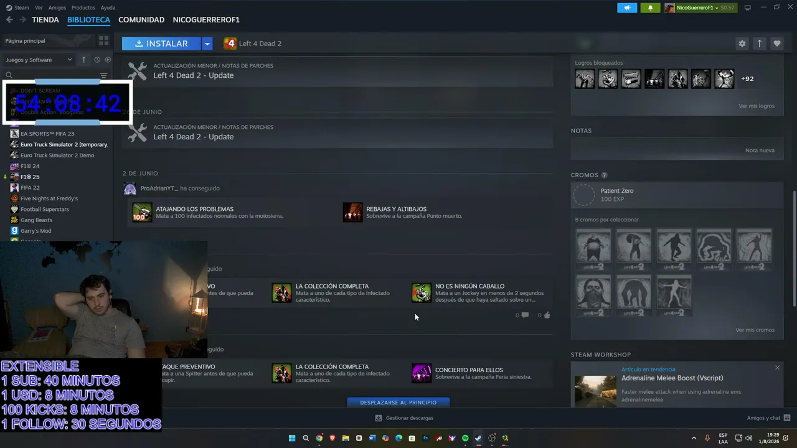
Task: Open the COMUNIDAD tab
Action: [x=141, y=20]
